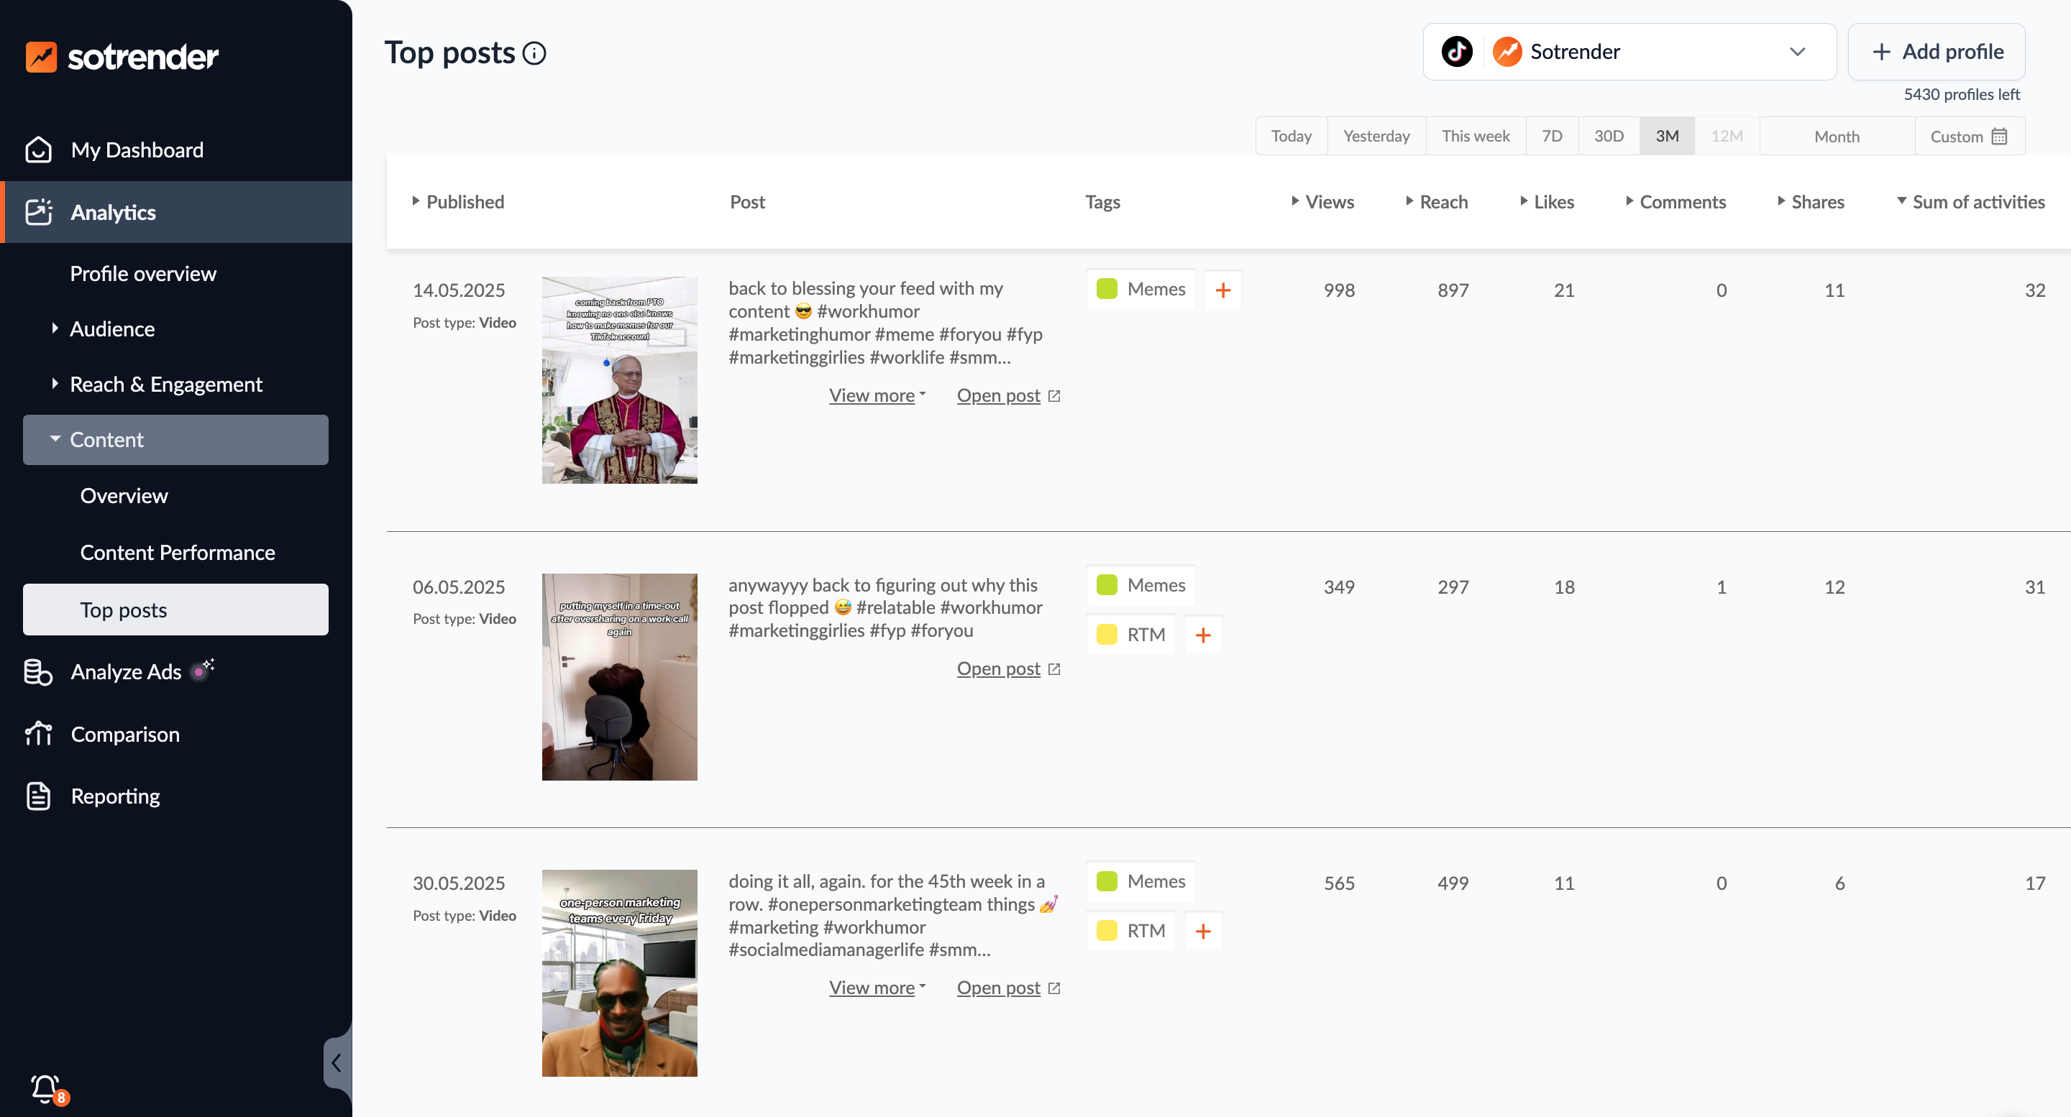Select the 30D time range
The width and height of the screenshot is (2071, 1117).
1609,137
